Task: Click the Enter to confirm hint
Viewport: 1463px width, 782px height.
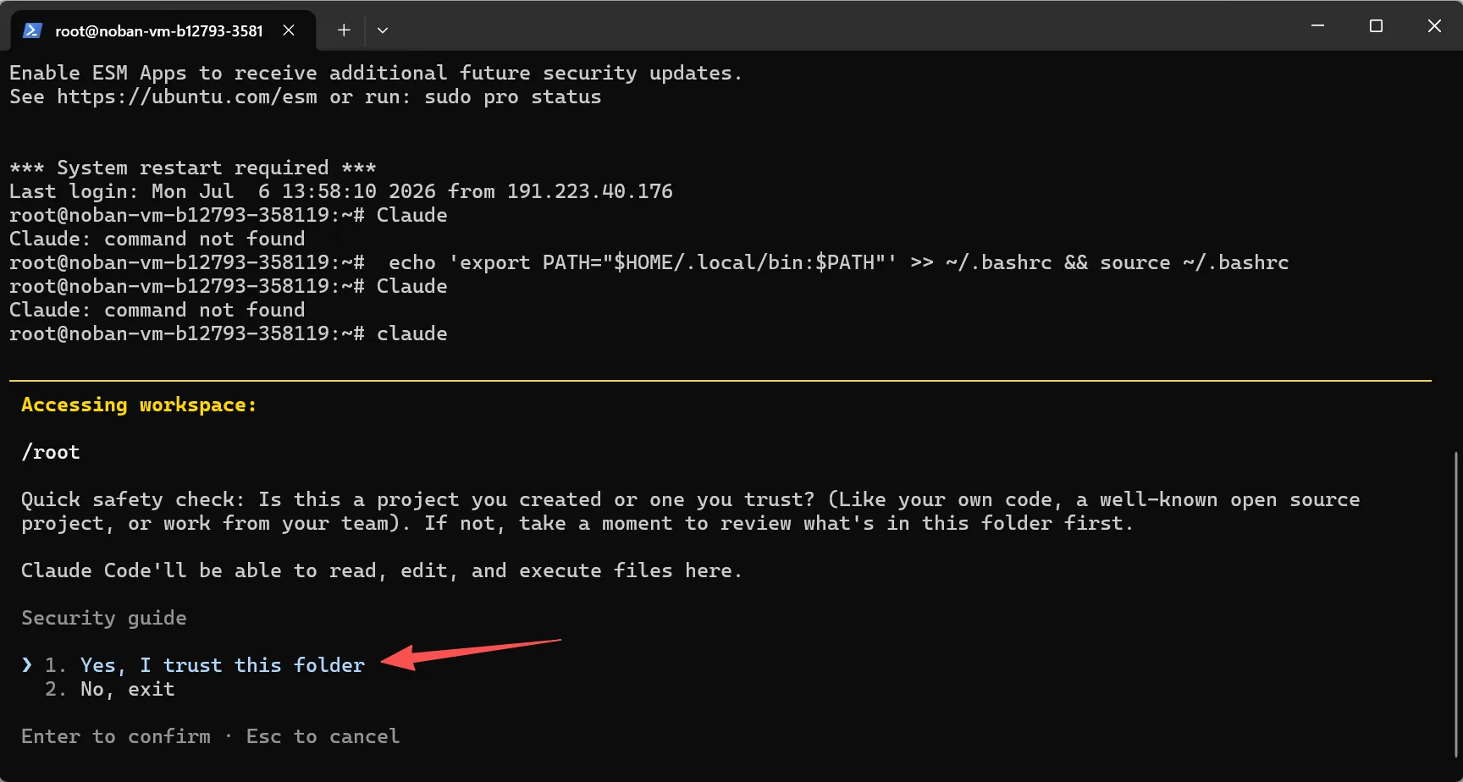Action: coord(116,736)
